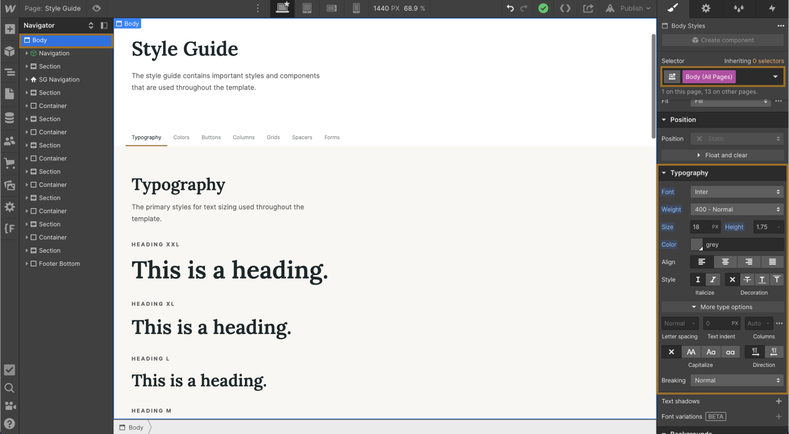This screenshot has height=434, width=789.
Task: Open the Users panel
Action: click(x=9, y=141)
